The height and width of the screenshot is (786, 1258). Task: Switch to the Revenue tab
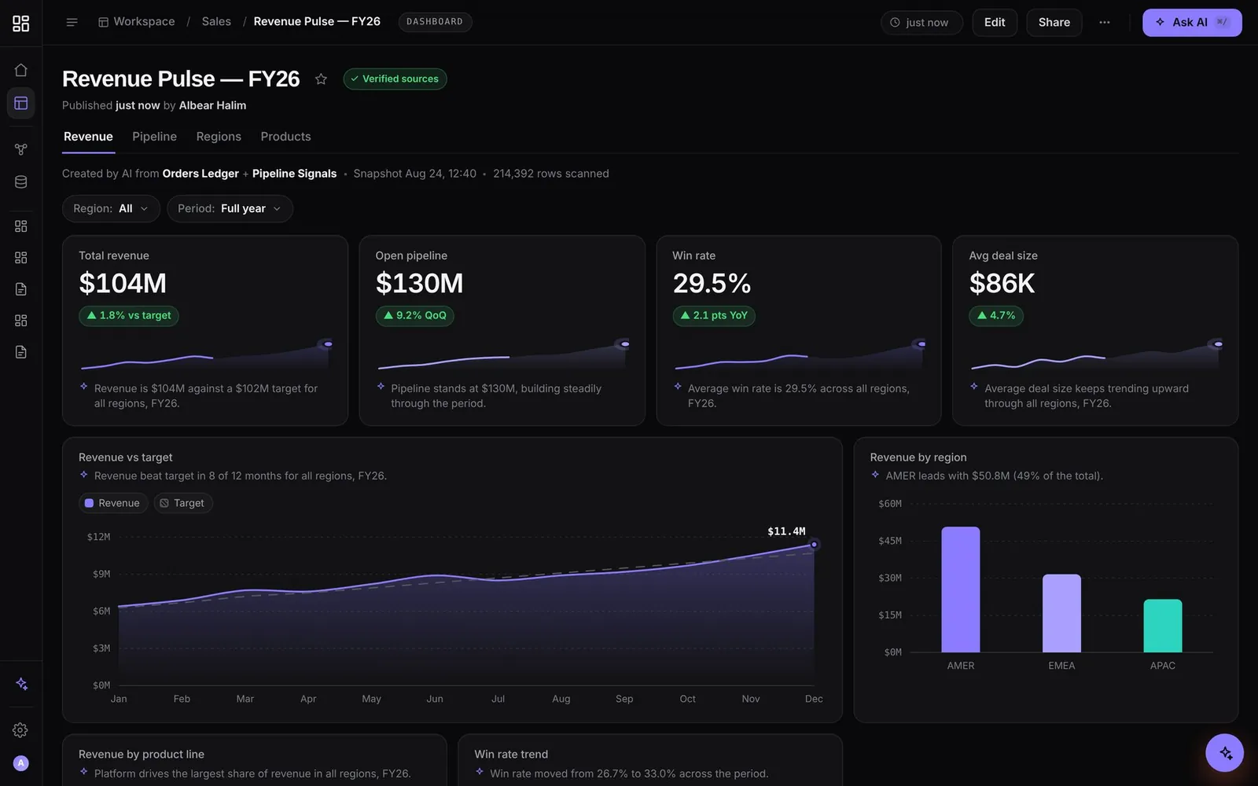point(88,137)
